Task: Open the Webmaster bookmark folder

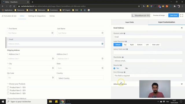Action: tap(40, 10)
